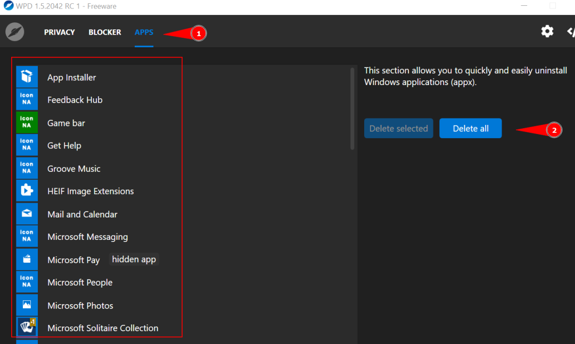Image resolution: width=575 pixels, height=344 pixels.
Task: Minimize the WPD window
Action: 524,6
